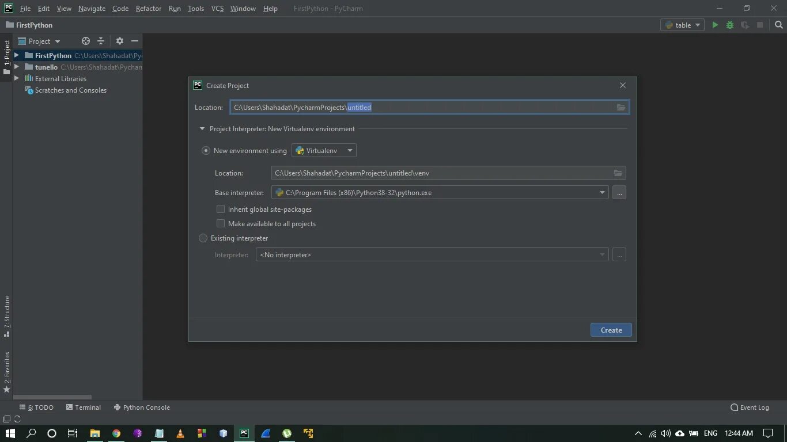Viewport: 787px width, 442px height.
Task: Open the VCS menu
Action: [x=217, y=9]
